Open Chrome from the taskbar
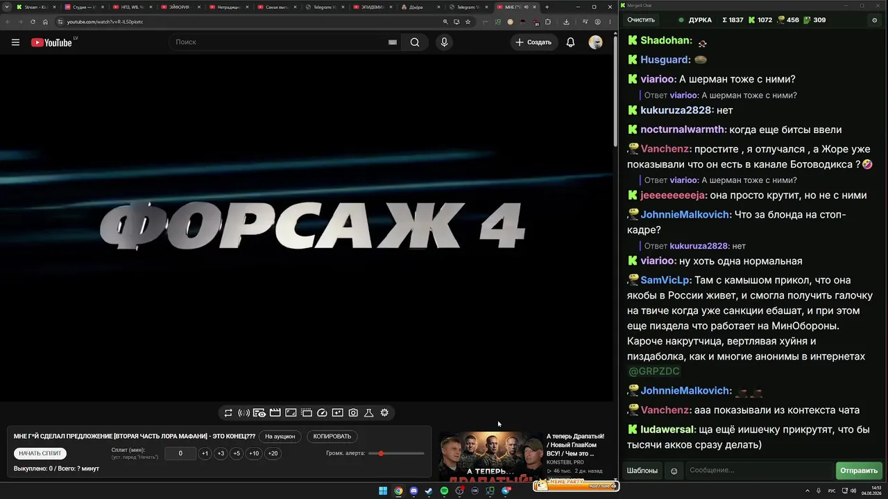 pos(398,491)
